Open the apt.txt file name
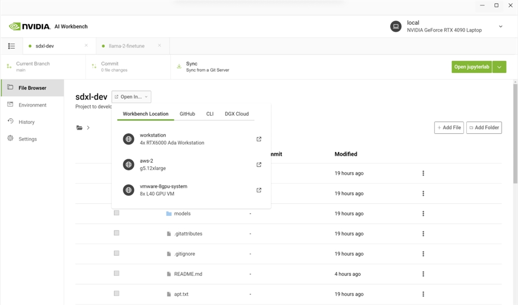Image resolution: width=518 pixels, height=305 pixels. (181, 294)
